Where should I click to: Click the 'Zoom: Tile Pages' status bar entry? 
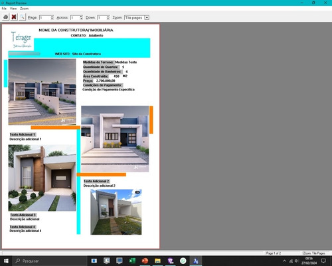click(x=314, y=253)
